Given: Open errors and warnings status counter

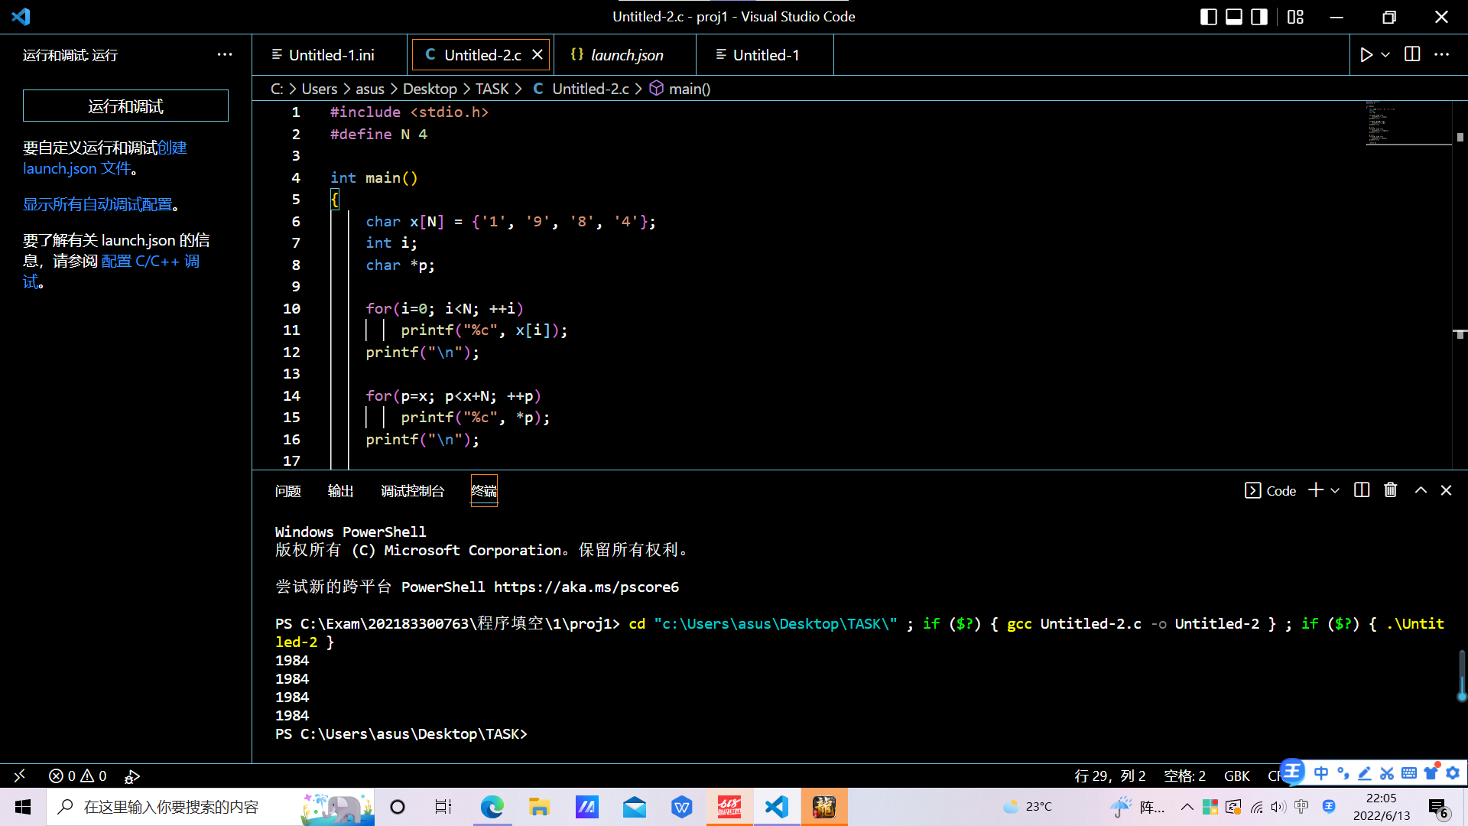Looking at the screenshot, I should [78, 776].
